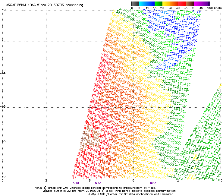The image size is (223, 196).
Task: Click the legend label '45'
Action: point(201,8)
